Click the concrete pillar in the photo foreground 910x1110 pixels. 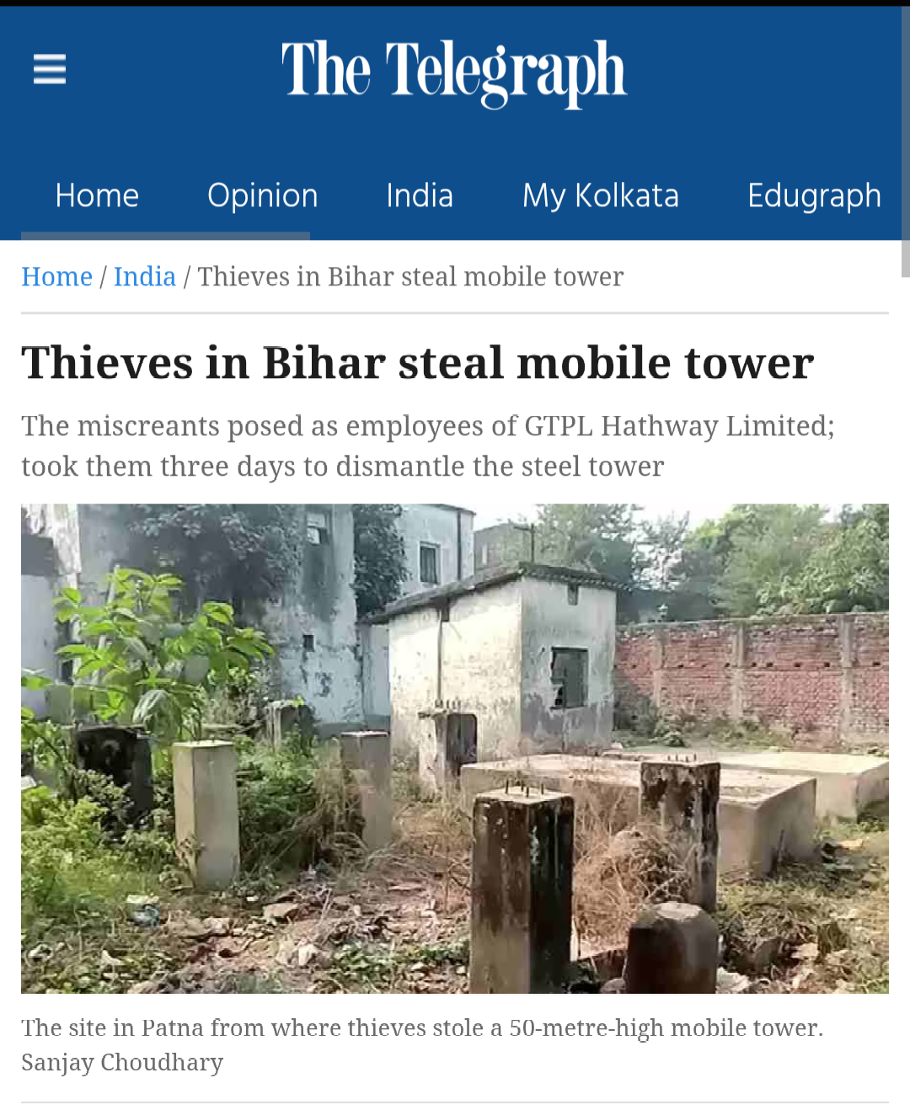click(x=522, y=893)
